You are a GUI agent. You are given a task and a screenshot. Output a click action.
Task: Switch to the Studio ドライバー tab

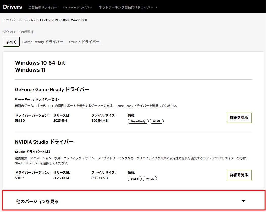click(x=84, y=42)
